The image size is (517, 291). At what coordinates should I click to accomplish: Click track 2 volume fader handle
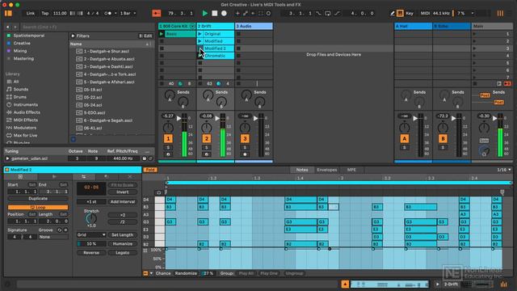pyautogui.click(x=217, y=118)
